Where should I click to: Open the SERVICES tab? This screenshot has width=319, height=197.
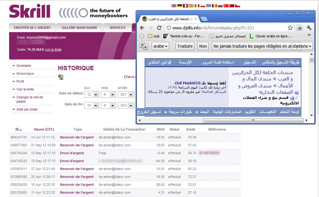(117, 28)
